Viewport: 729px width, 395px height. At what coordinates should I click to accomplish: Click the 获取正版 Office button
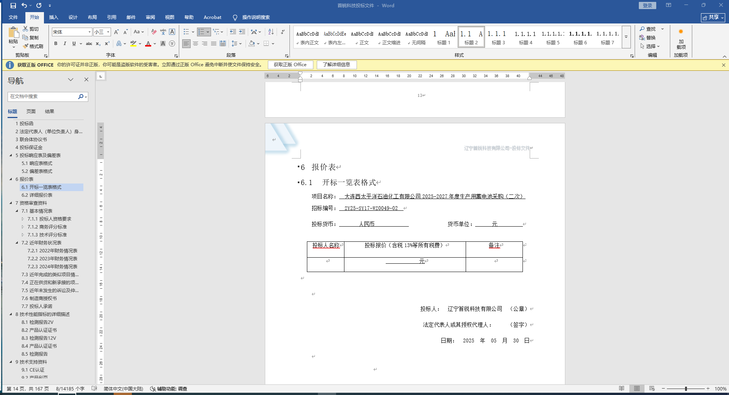click(290, 65)
